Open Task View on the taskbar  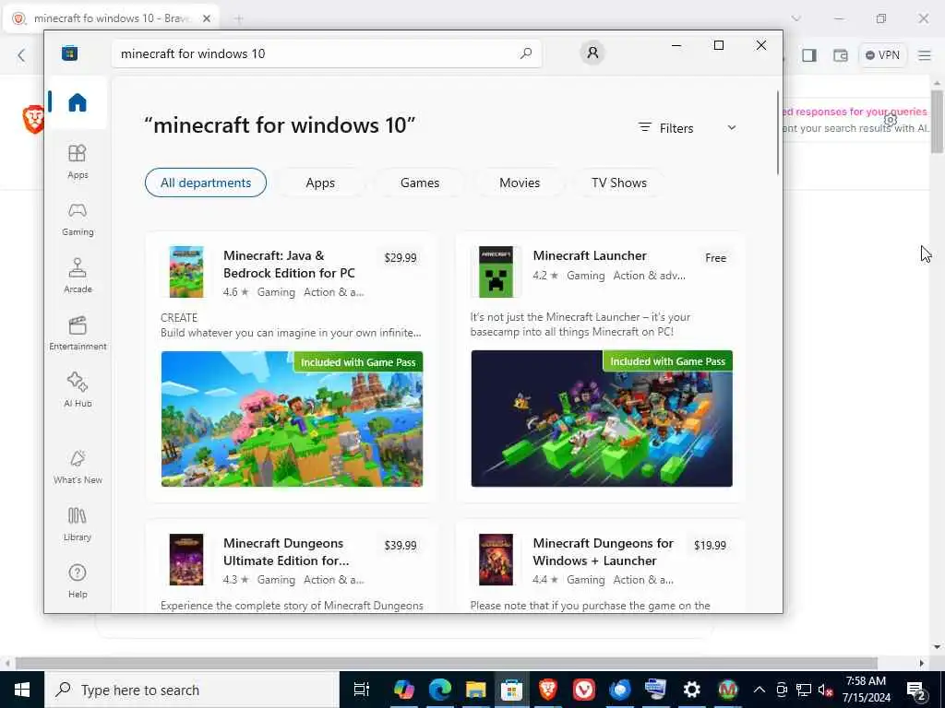(361, 690)
